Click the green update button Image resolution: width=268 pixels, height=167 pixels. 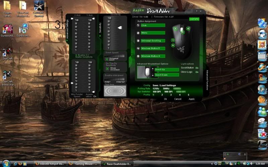[194, 19]
